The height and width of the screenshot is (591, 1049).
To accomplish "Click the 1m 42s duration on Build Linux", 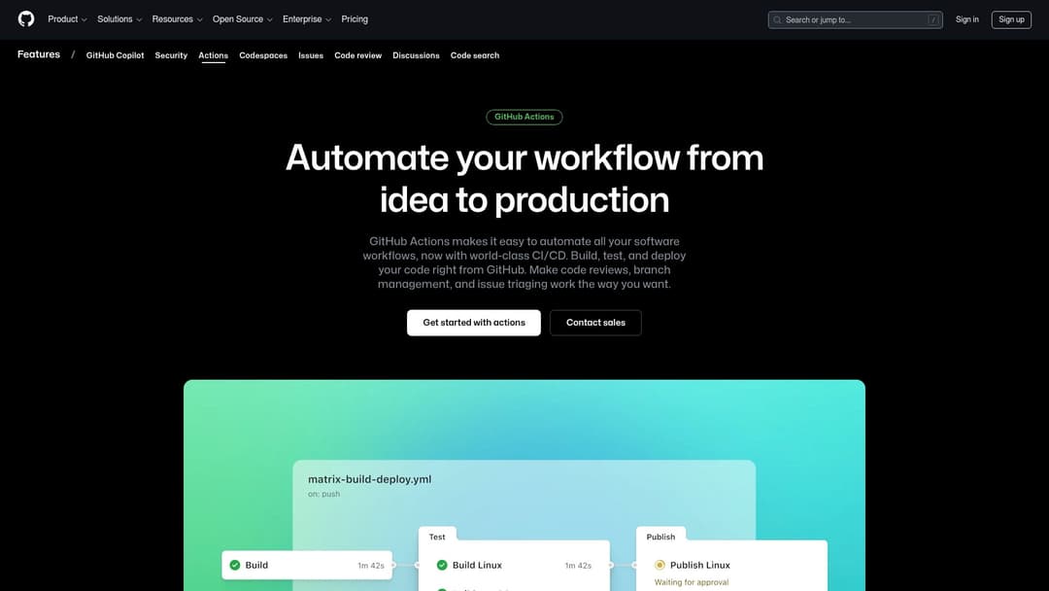I will [x=578, y=566].
